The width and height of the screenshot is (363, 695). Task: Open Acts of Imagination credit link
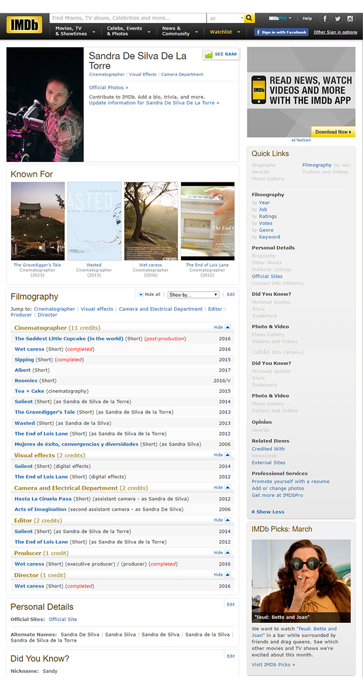click(41, 509)
